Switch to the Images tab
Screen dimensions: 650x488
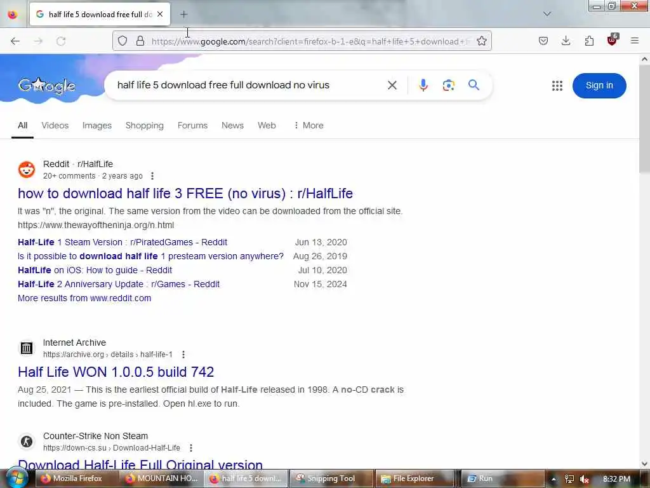click(96, 125)
